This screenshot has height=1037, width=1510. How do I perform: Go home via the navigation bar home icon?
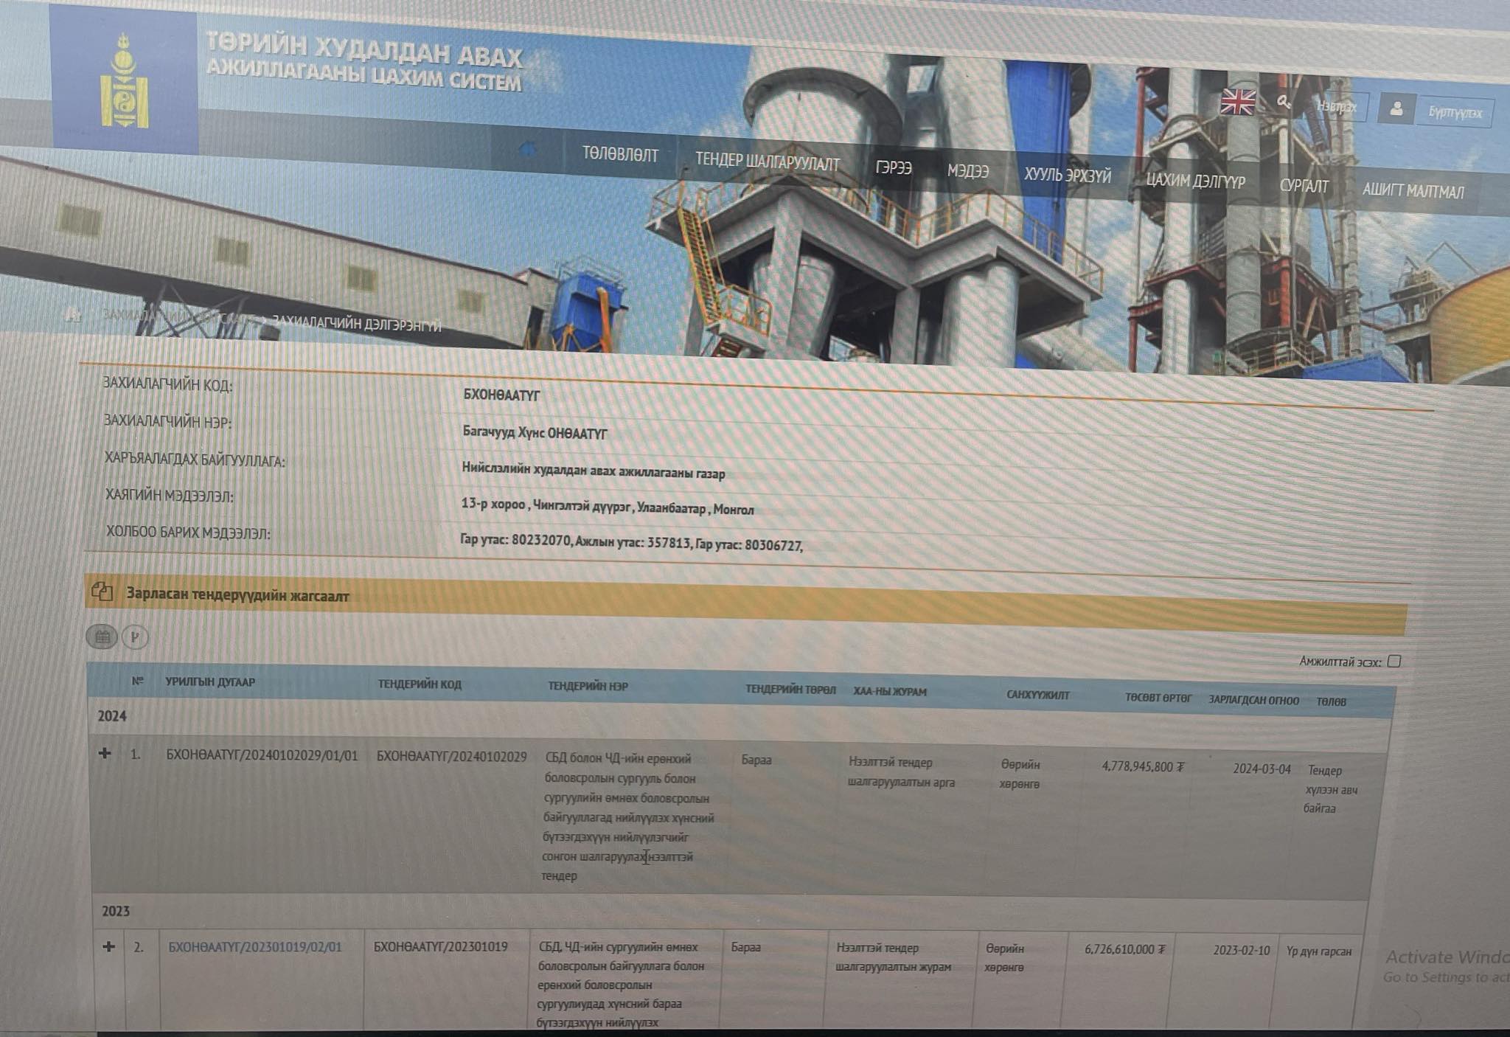coord(528,150)
